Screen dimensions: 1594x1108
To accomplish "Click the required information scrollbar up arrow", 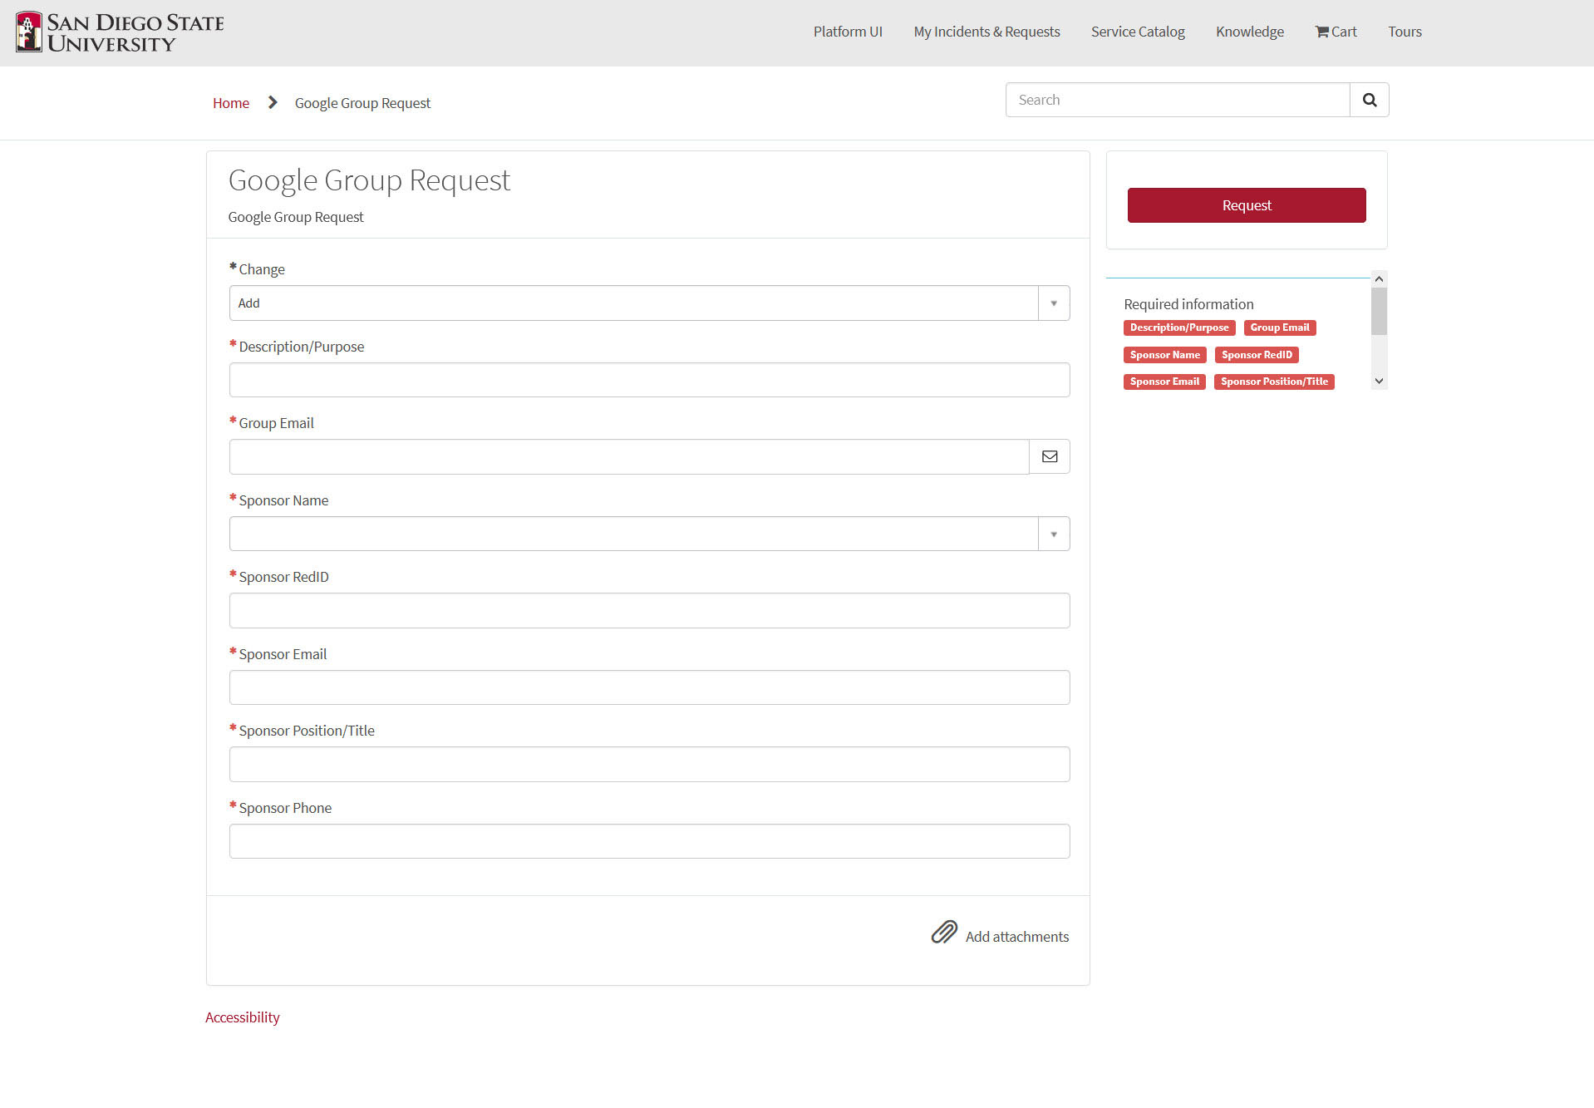I will point(1379,278).
